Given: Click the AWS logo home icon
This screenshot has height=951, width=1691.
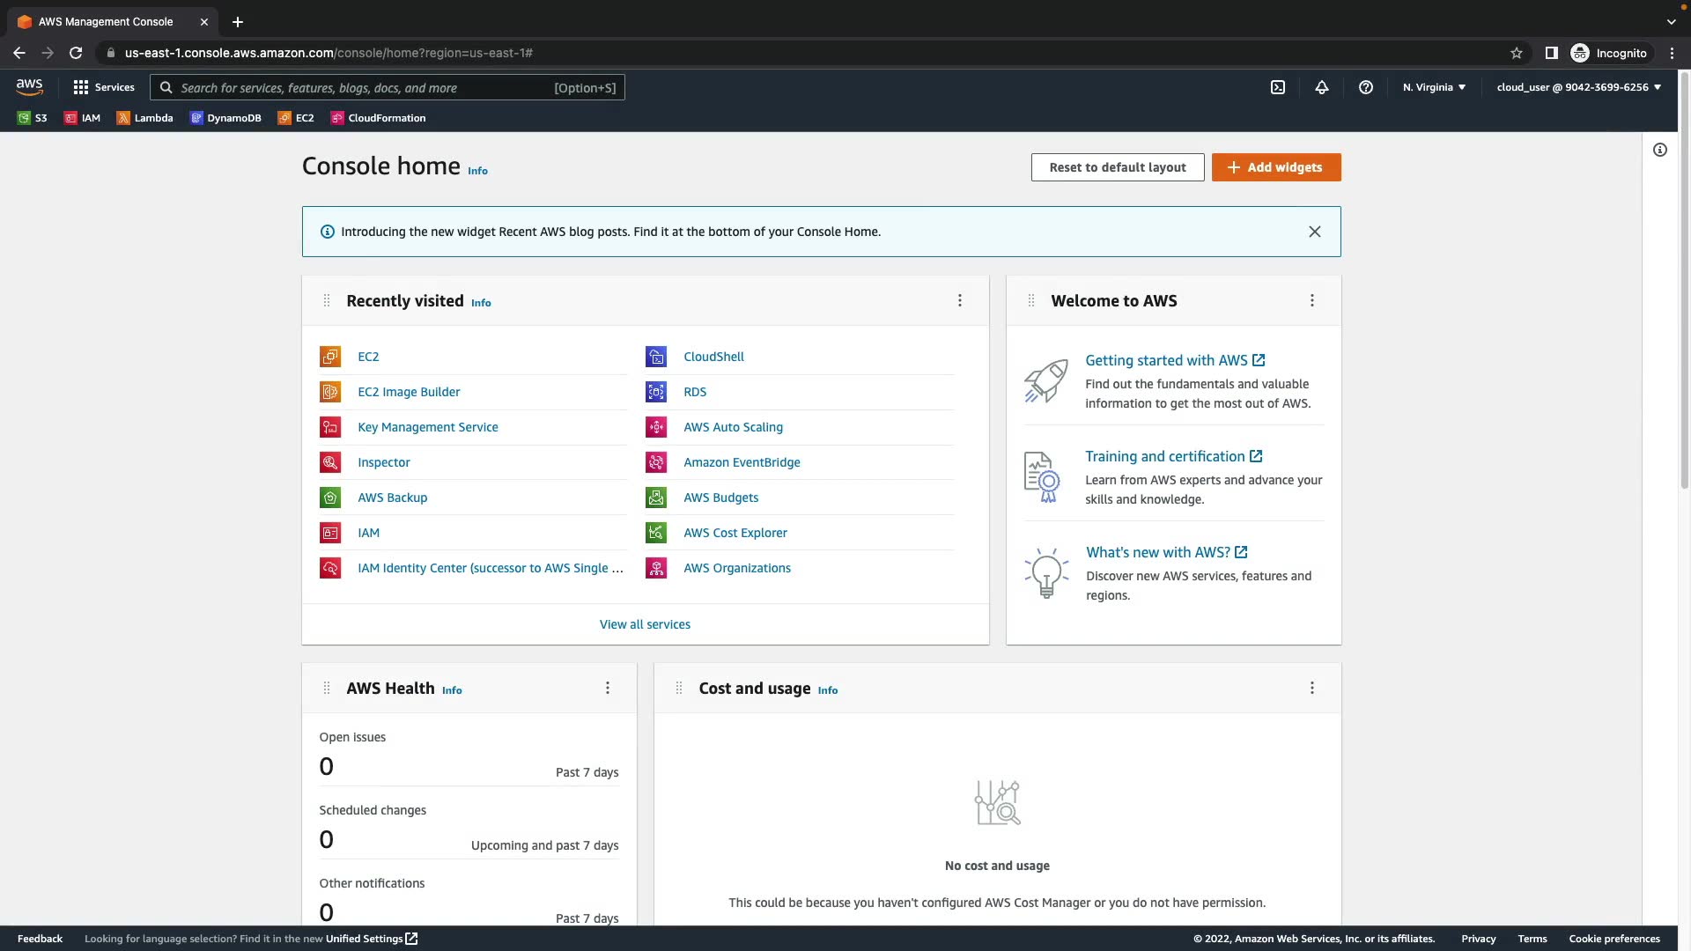Looking at the screenshot, I should 29,86.
